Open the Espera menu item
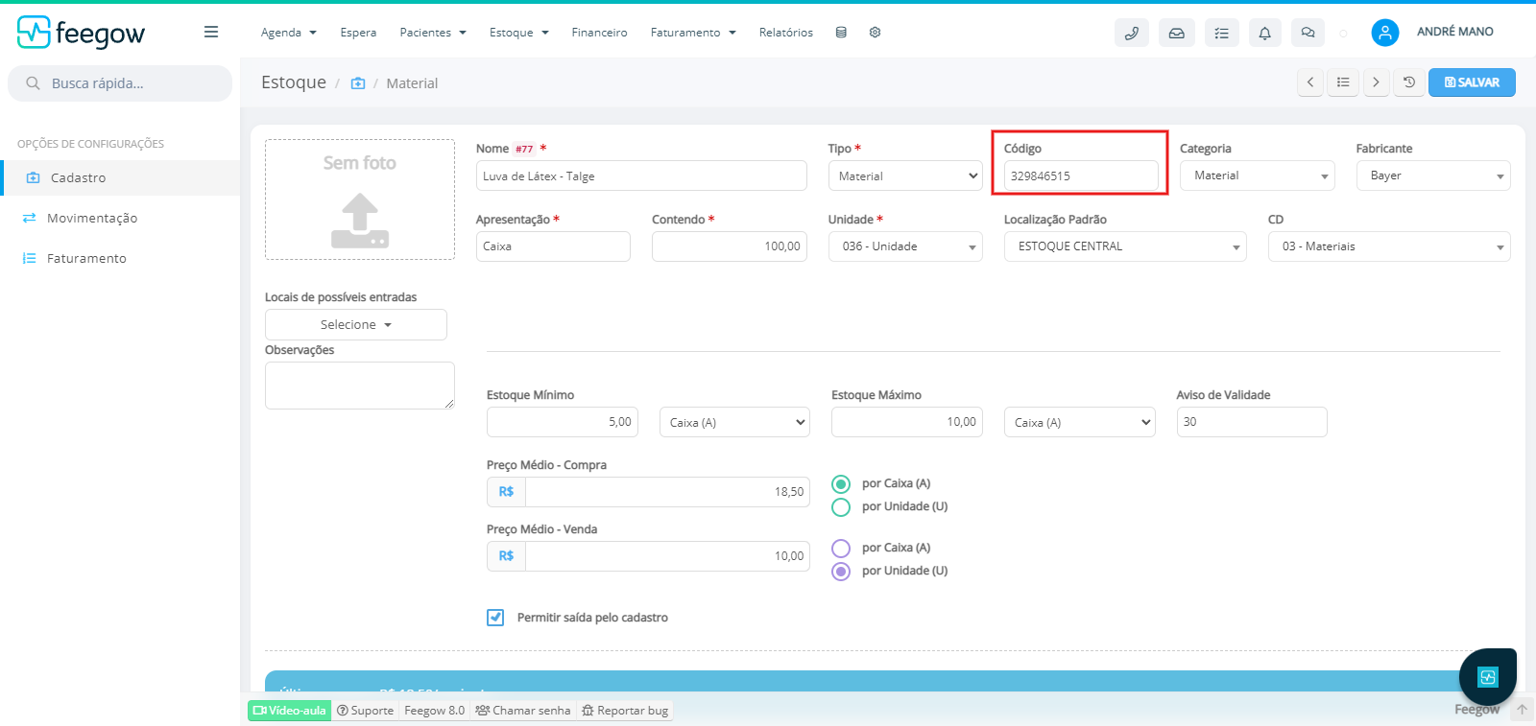The height and width of the screenshot is (726, 1536). 358,33
